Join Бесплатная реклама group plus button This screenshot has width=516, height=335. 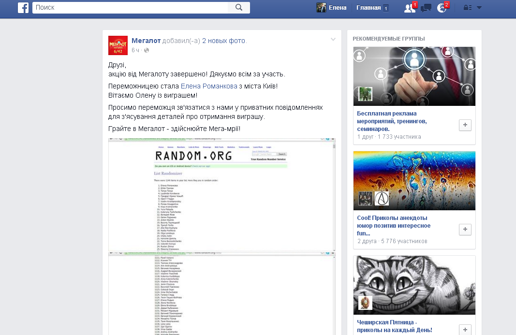pyautogui.click(x=465, y=125)
